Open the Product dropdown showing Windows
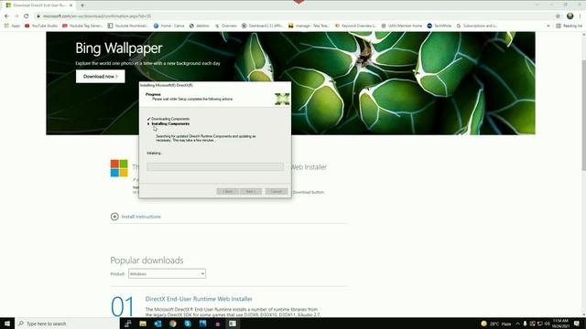586x329 pixels. pos(167,274)
